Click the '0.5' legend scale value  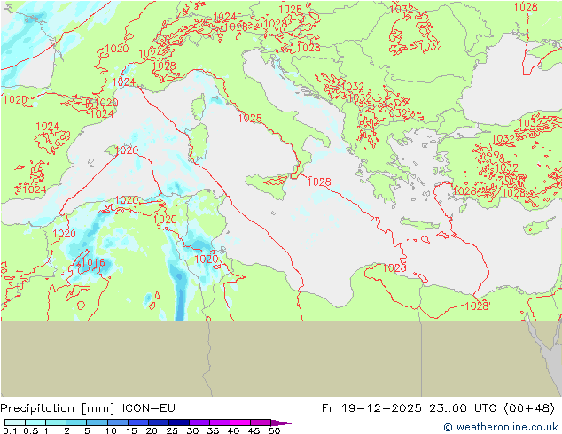31,430
